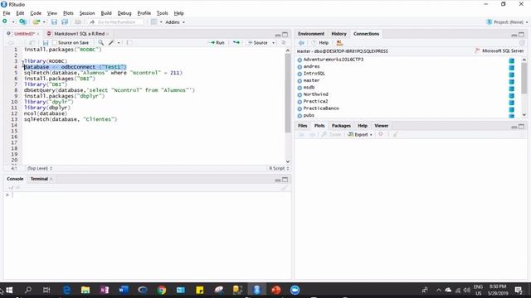Click the refresh connection icon
Image resolution: width=531 pixels, height=298 pixels.
coord(522,43)
